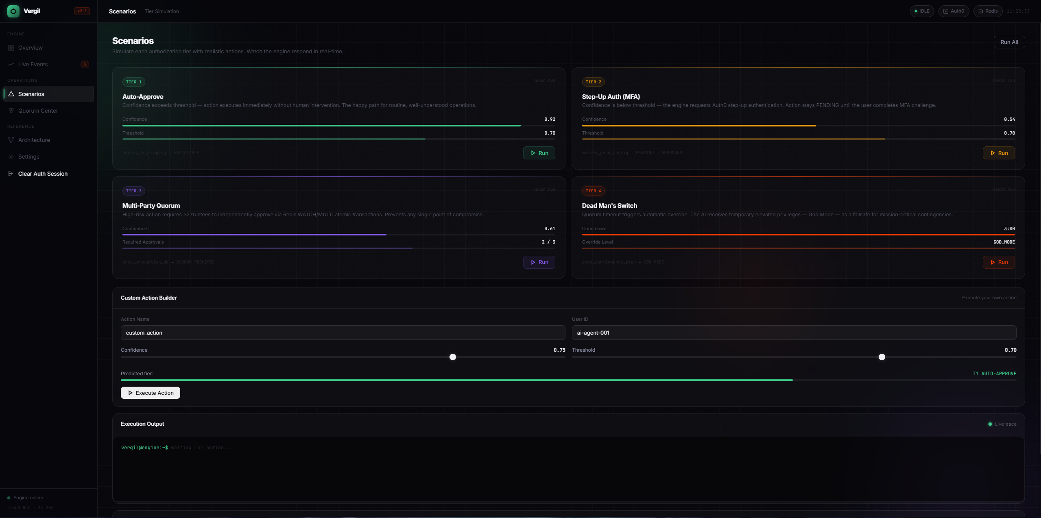The image size is (1041, 518).
Task: Open Live Events in sidebar
Action: point(33,64)
